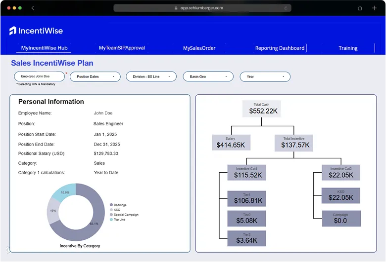Click the Salary $414.65K box
Screen dimensions: 386x262
click(231, 143)
